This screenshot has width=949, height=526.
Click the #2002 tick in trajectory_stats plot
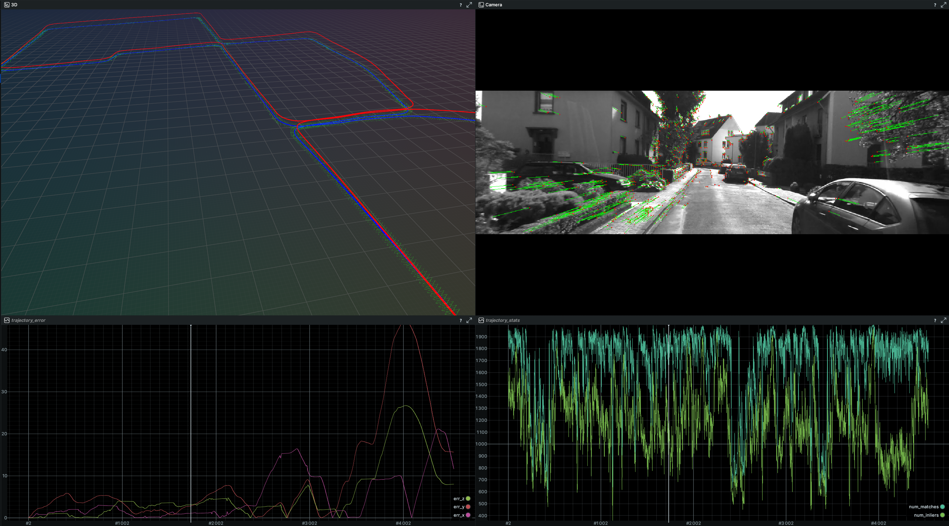pyautogui.click(x=693, y=523)
